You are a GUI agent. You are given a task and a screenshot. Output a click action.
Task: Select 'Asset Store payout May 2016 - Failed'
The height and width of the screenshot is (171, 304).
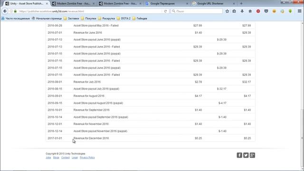click(x=96, y=25)
